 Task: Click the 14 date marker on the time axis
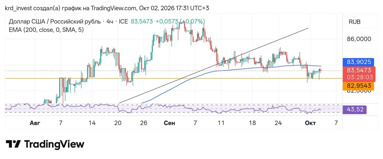92,123
